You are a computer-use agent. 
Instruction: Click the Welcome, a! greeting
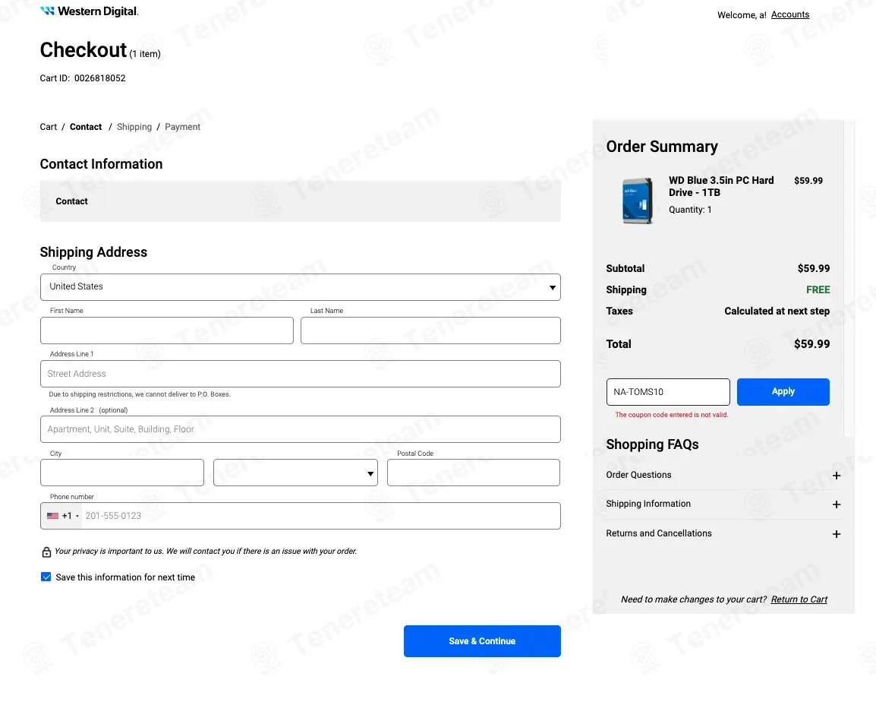742,15
